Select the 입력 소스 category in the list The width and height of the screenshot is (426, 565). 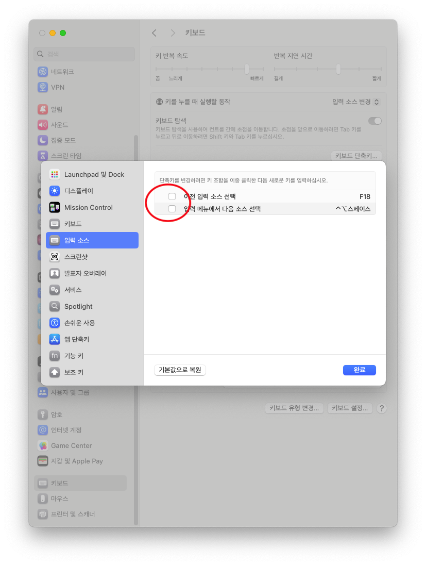(92, 240)
